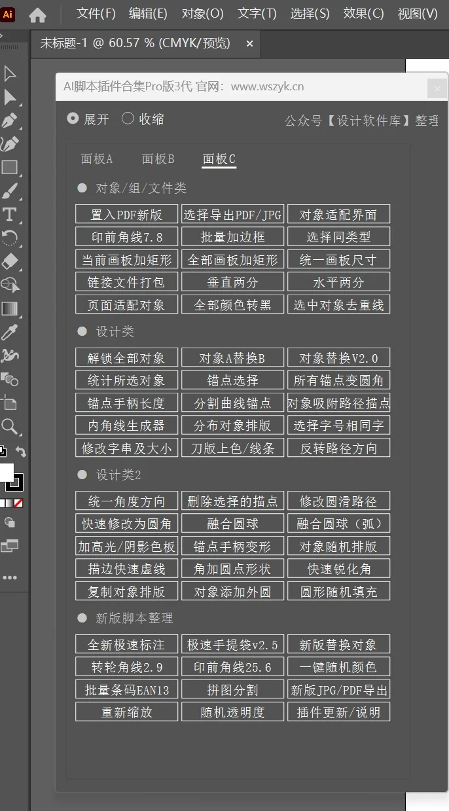Screen dimensions: 449x811
Task: Select the Gradient tool
Action: pos(10,308)
